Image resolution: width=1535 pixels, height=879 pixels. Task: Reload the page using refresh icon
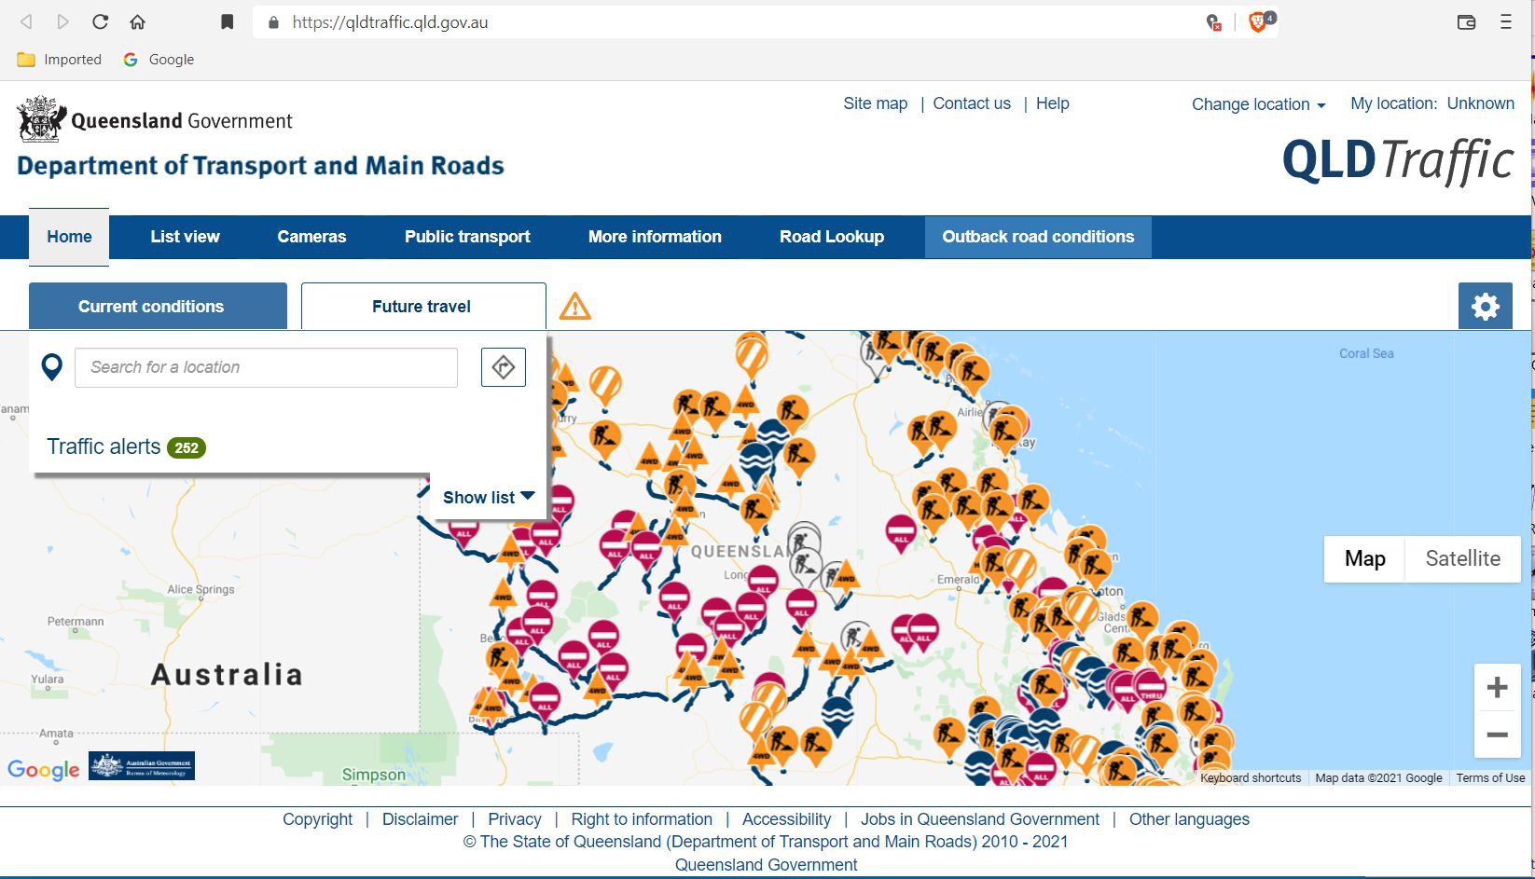click(101, 22)
